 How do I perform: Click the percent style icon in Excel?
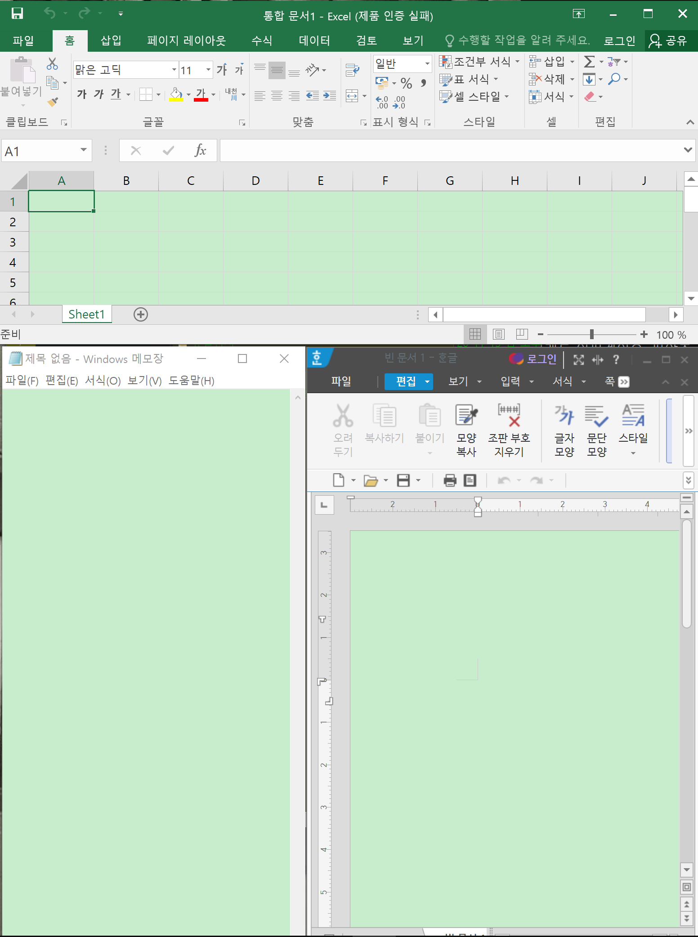point(406,83)
